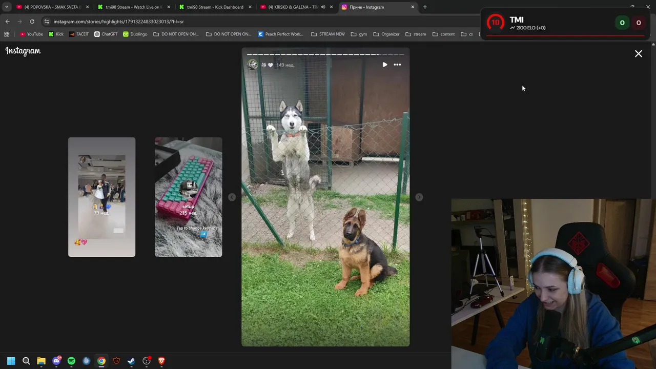Expand the content bookmark folder
The height and width of the screenshot is (369, 656).
(444, 34)
